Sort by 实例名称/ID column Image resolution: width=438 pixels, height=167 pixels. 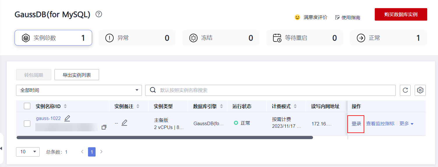point(65,106)
